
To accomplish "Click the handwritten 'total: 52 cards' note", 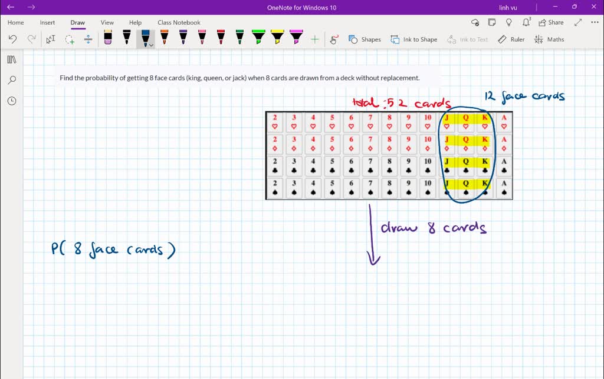I will [x=402, y=102].
